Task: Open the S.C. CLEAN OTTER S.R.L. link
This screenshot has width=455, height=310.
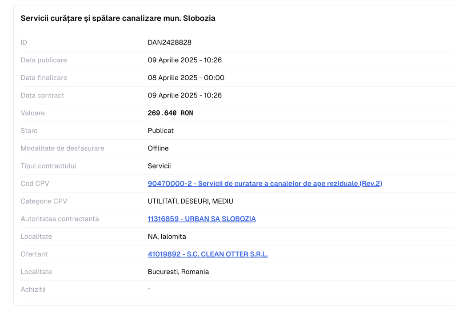Action: point(208,254)
